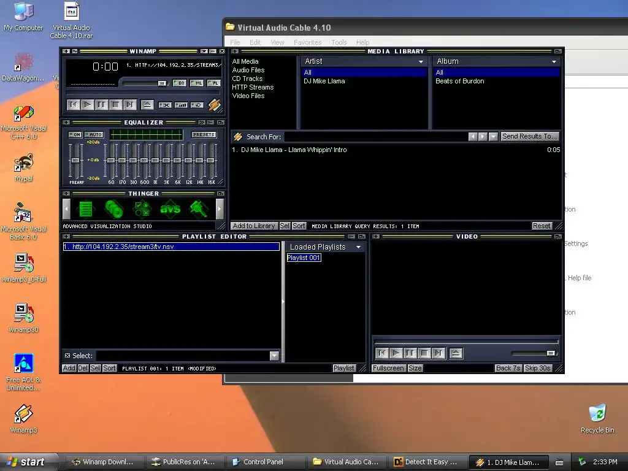Select CD Tracks in Media Library
The width and height of the screenshot is (628, 471).
coord(247,78)
